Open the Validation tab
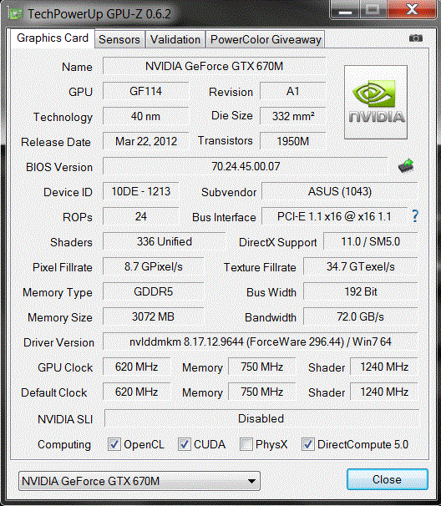Image resolution: width=441 pixels, height=506 pixels. click(175, 39)
